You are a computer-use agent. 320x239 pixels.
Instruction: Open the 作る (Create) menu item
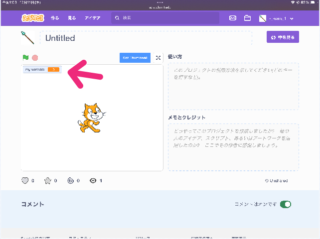[55, 18]
